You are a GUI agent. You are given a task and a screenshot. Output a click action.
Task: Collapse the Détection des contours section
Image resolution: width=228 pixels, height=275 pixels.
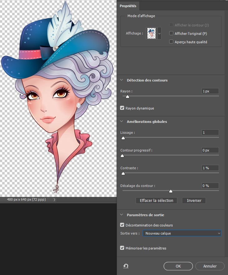point(122,80)
